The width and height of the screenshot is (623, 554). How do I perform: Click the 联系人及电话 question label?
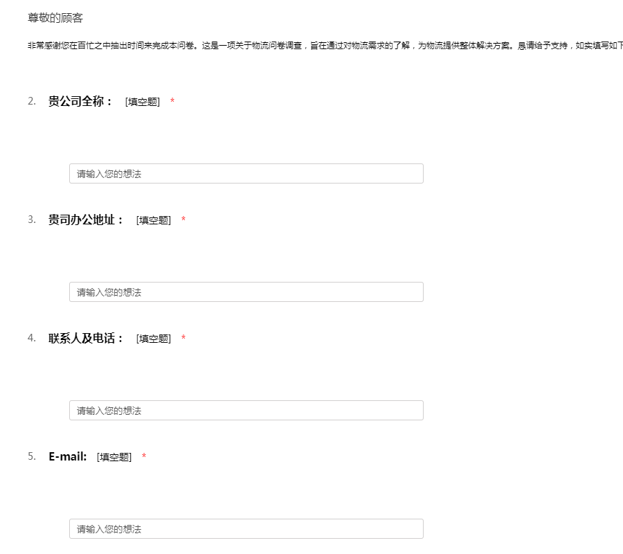pyautogui.click(x=86, y=339)
